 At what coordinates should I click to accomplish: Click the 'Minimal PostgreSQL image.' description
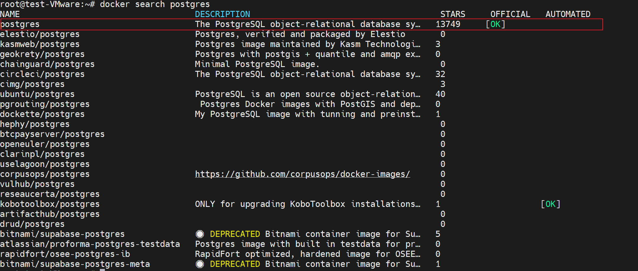point(257,64)
